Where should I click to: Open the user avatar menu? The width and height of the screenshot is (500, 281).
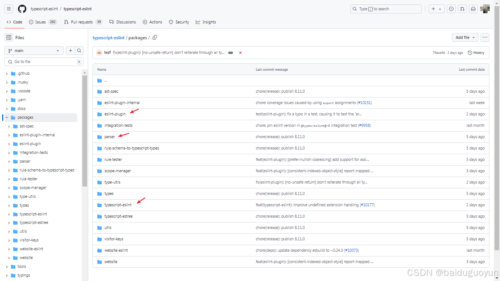tap(485, 9)
